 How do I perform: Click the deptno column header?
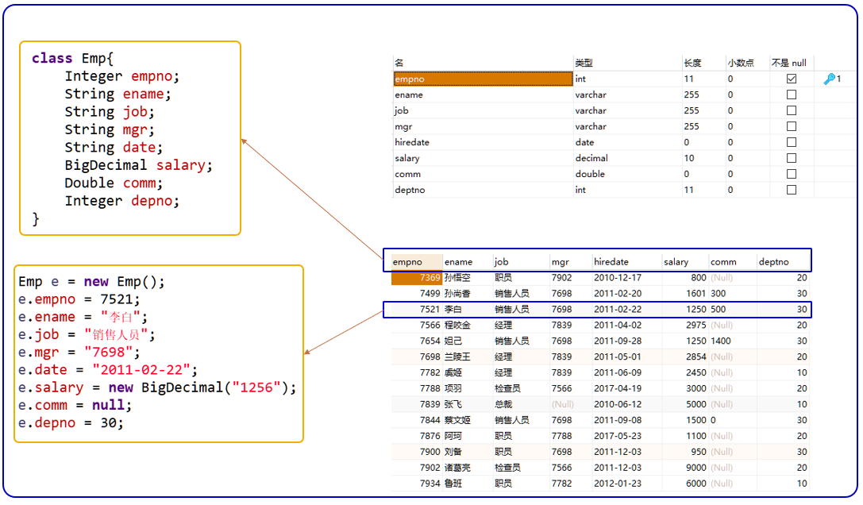click(x=773, y=262)
